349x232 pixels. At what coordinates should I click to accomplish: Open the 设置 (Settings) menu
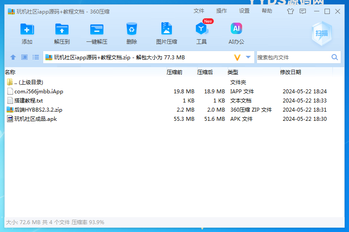point(244,11)
